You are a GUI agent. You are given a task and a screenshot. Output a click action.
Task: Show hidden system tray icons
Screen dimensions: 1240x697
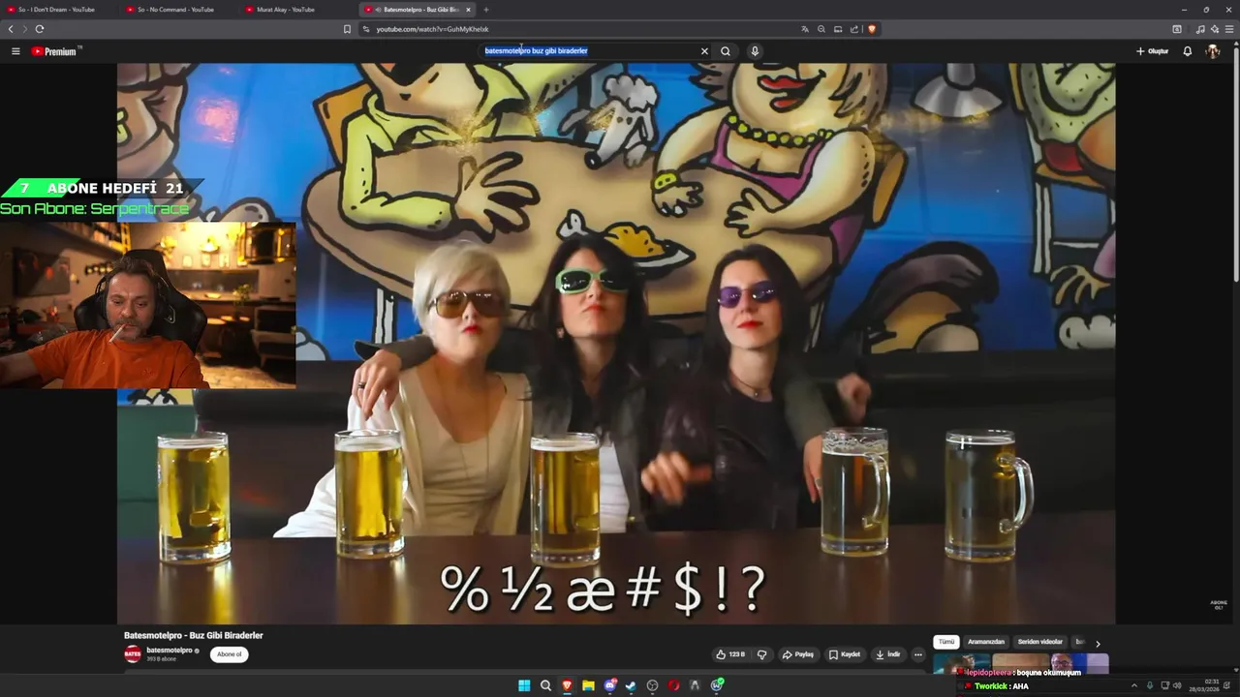pyautogui.click(x=1134, y=685)
